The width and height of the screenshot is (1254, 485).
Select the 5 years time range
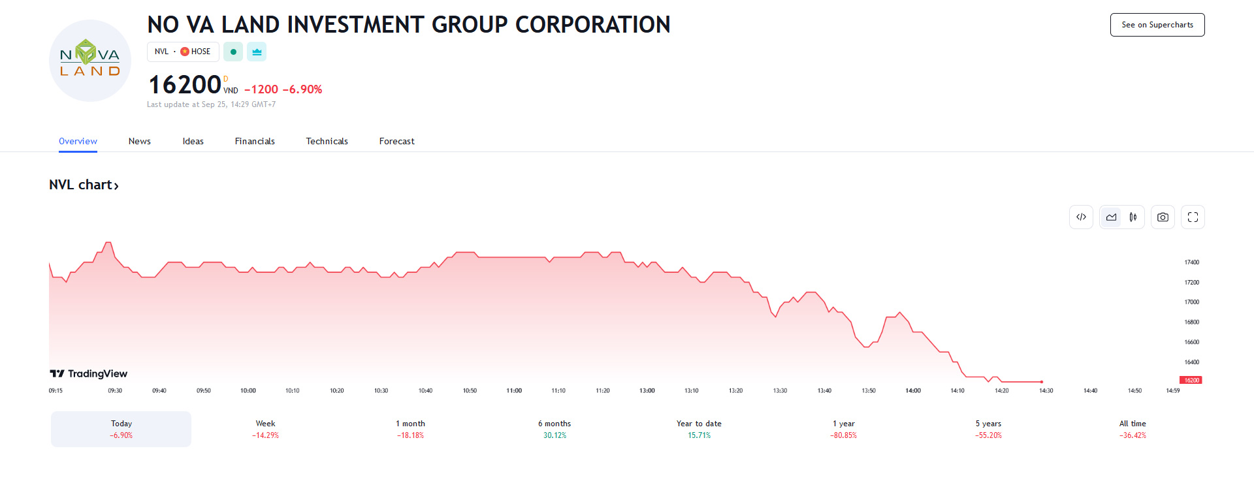pos(988,429)
